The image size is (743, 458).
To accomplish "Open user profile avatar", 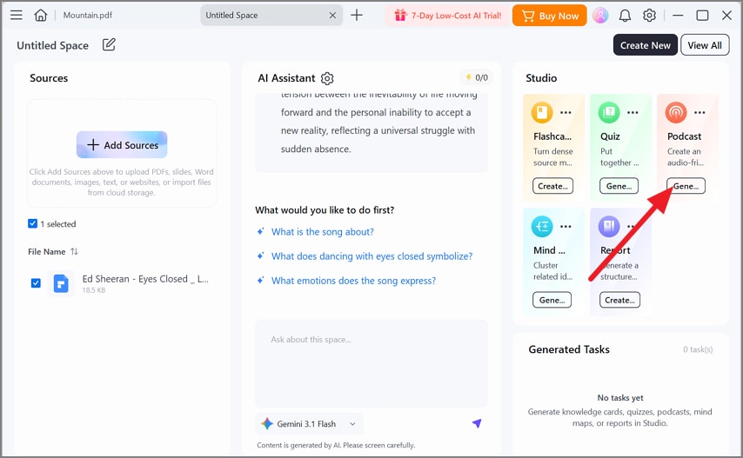I will 600,15.
